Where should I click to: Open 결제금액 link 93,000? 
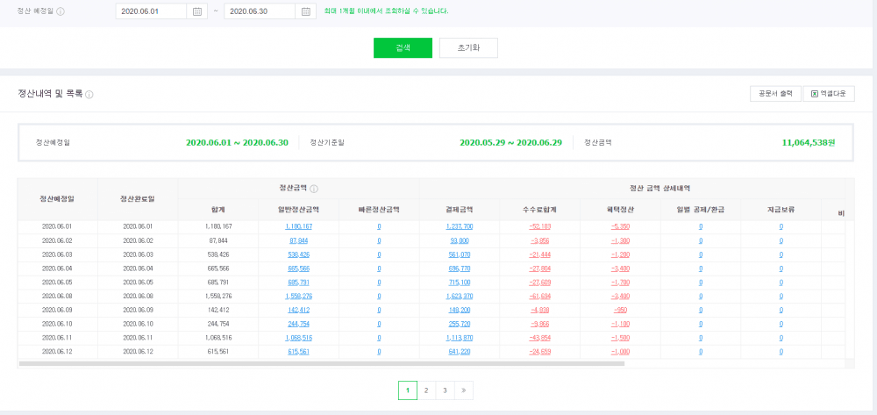tap(460, 241)
